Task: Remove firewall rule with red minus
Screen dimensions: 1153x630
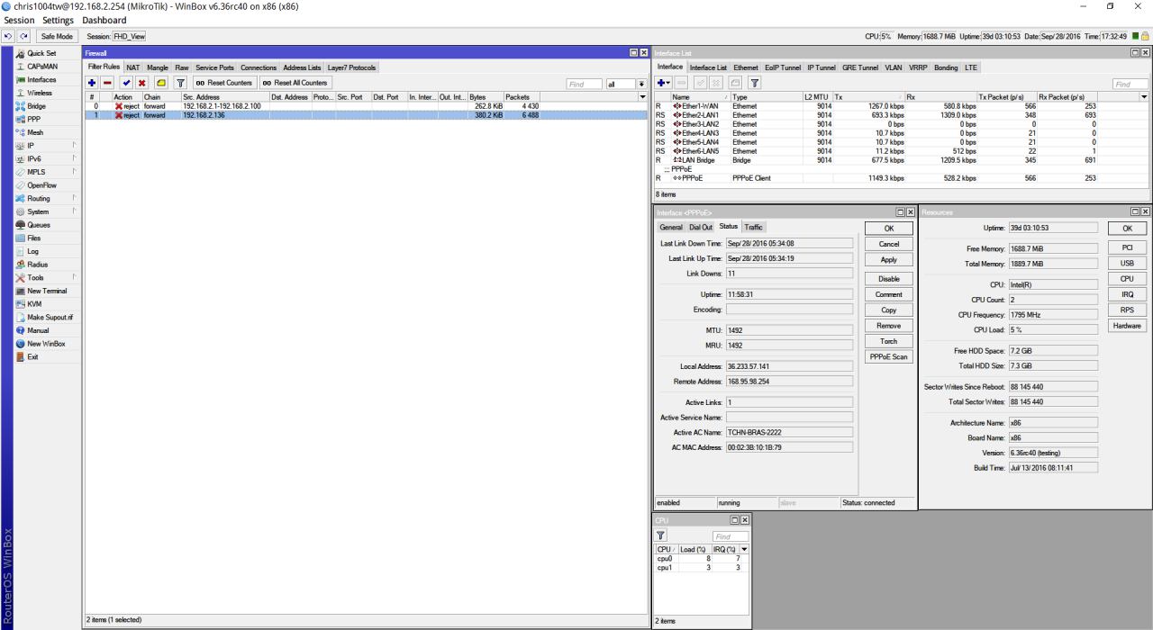Action: (107, 83)
